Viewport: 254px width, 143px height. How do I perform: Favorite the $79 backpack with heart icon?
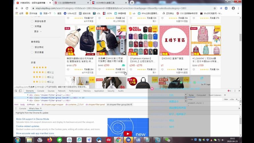point(68,69)
